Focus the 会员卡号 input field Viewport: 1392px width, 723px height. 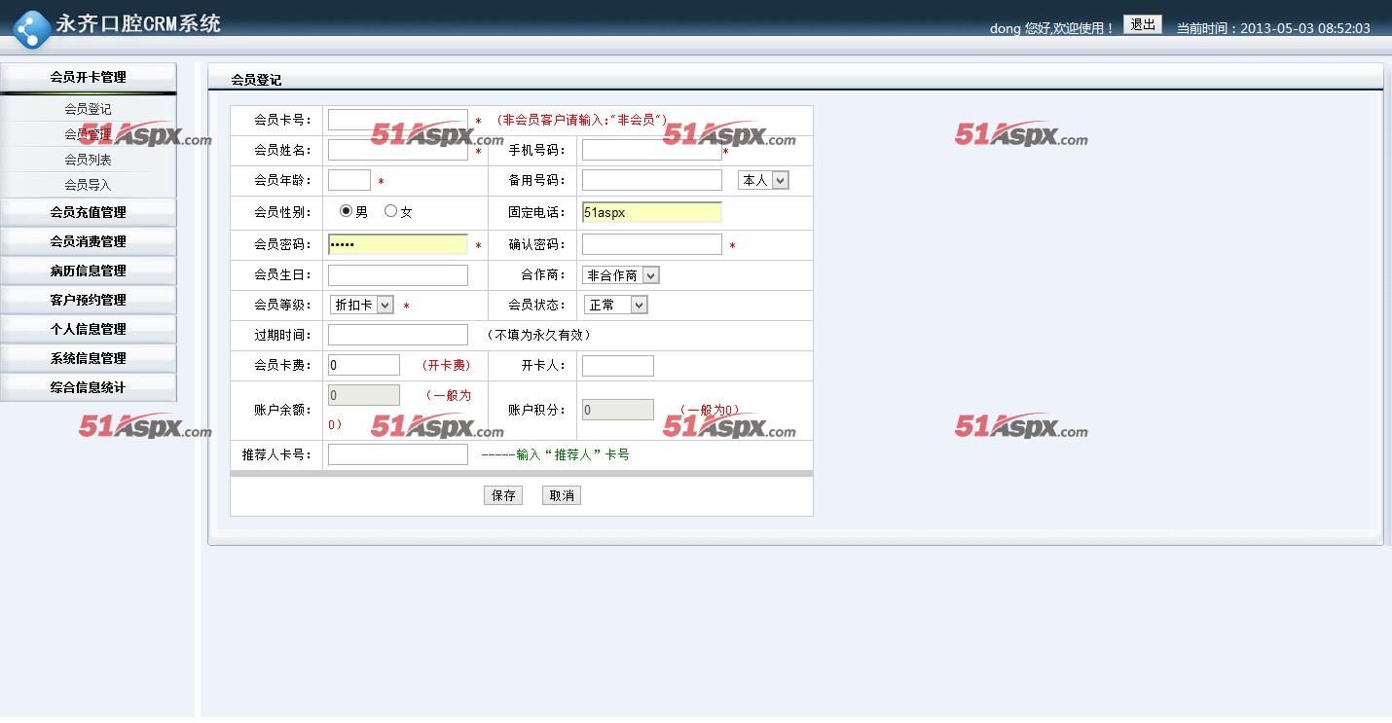pos(398,120)
